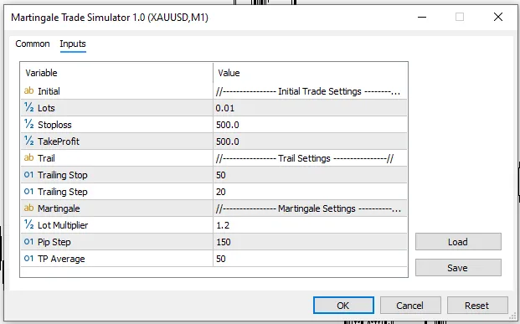
Task: Click the Initial Trade Settings value cell
Action: (x=310, y=91)
